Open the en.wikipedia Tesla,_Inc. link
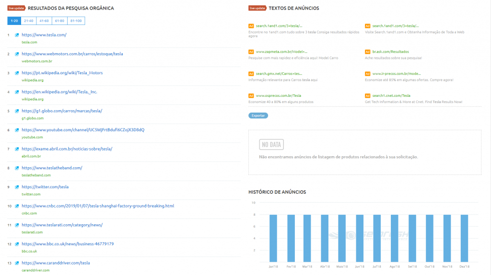 point(59,92)
